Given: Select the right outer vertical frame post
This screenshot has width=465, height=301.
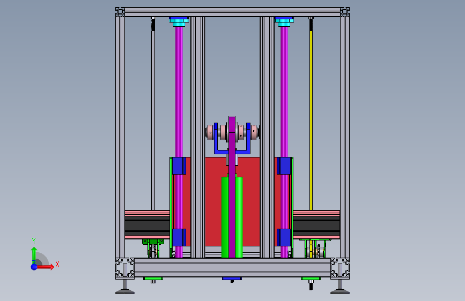Looking at the screenshot, I should [x=345, y=137].
